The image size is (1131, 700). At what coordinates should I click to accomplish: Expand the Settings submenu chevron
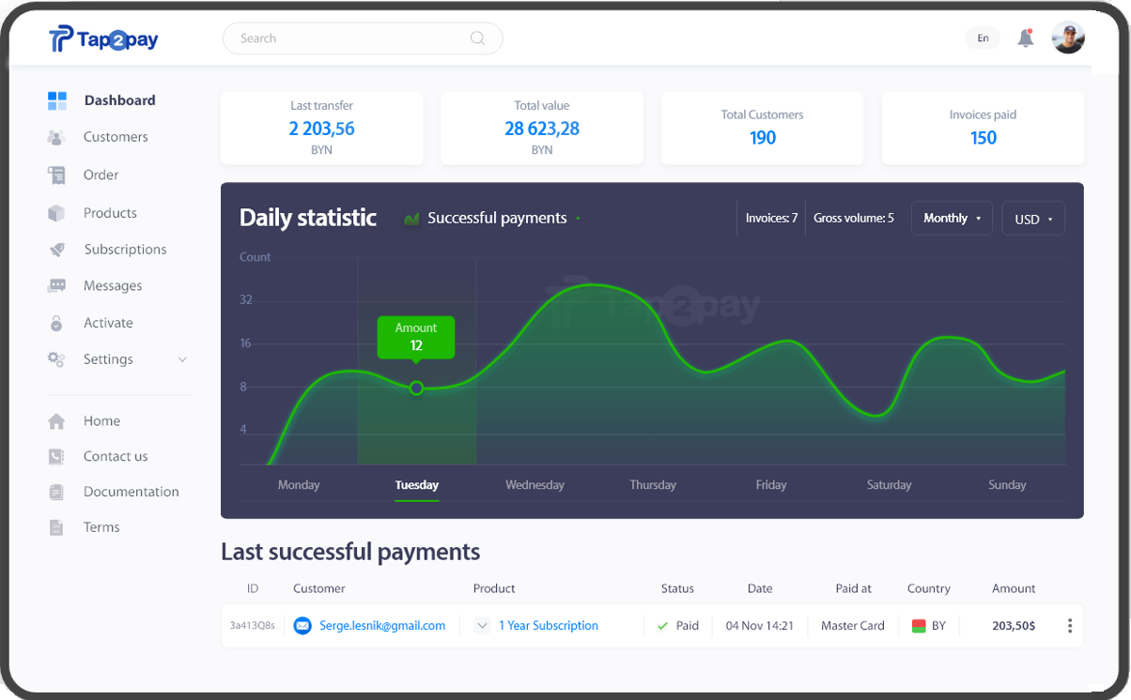(182, 358)
